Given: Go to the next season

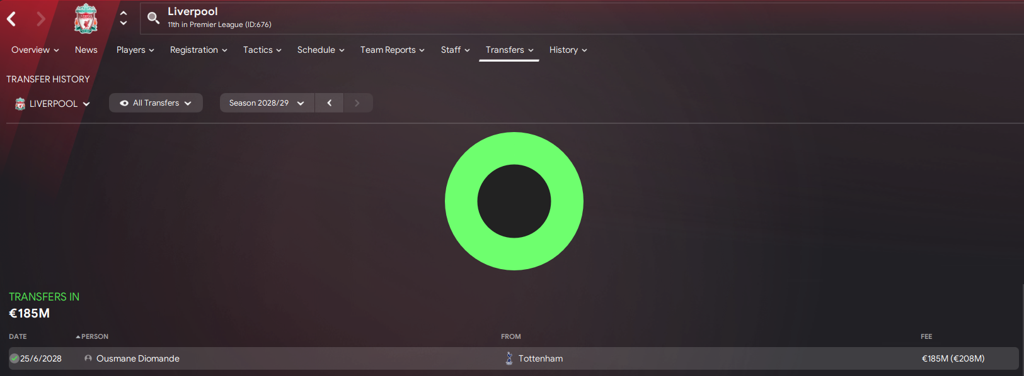Looking at the screenshot, I should [x=357, y=103].
